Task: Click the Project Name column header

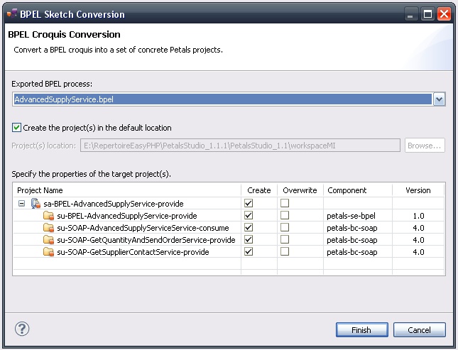Action: click(40, 190)
